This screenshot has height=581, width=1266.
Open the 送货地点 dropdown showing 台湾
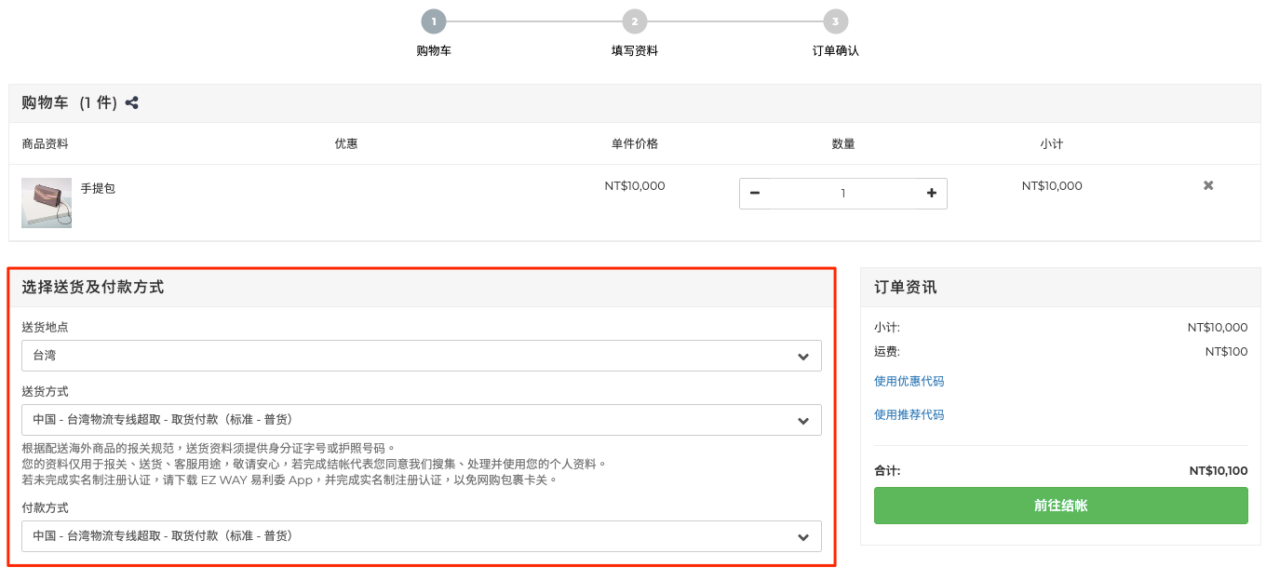(422, 356)
